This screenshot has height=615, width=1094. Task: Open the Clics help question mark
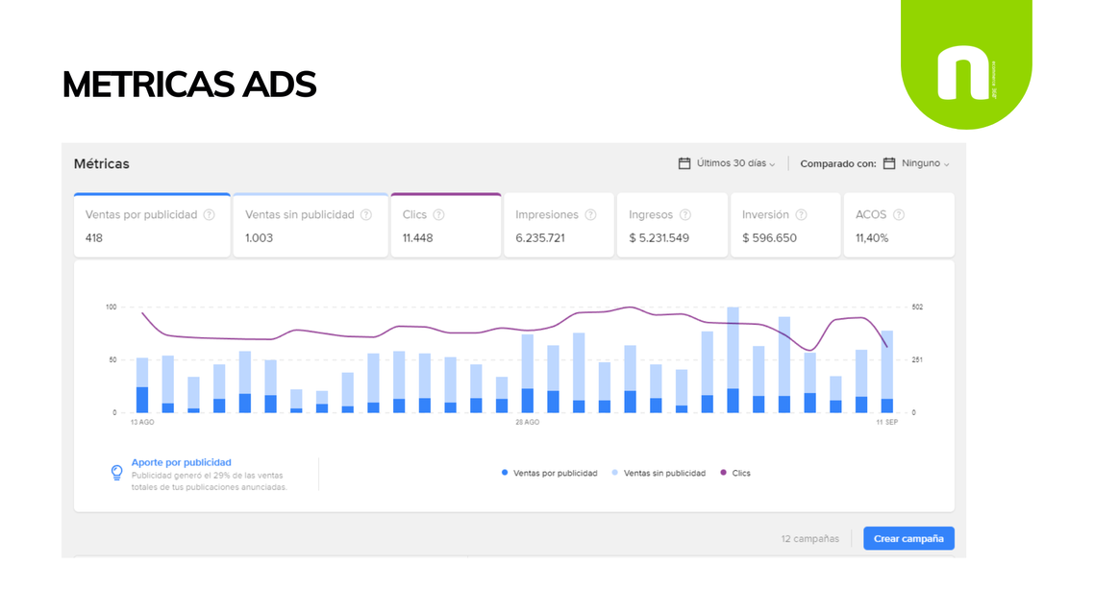click(x=439, y=214)
